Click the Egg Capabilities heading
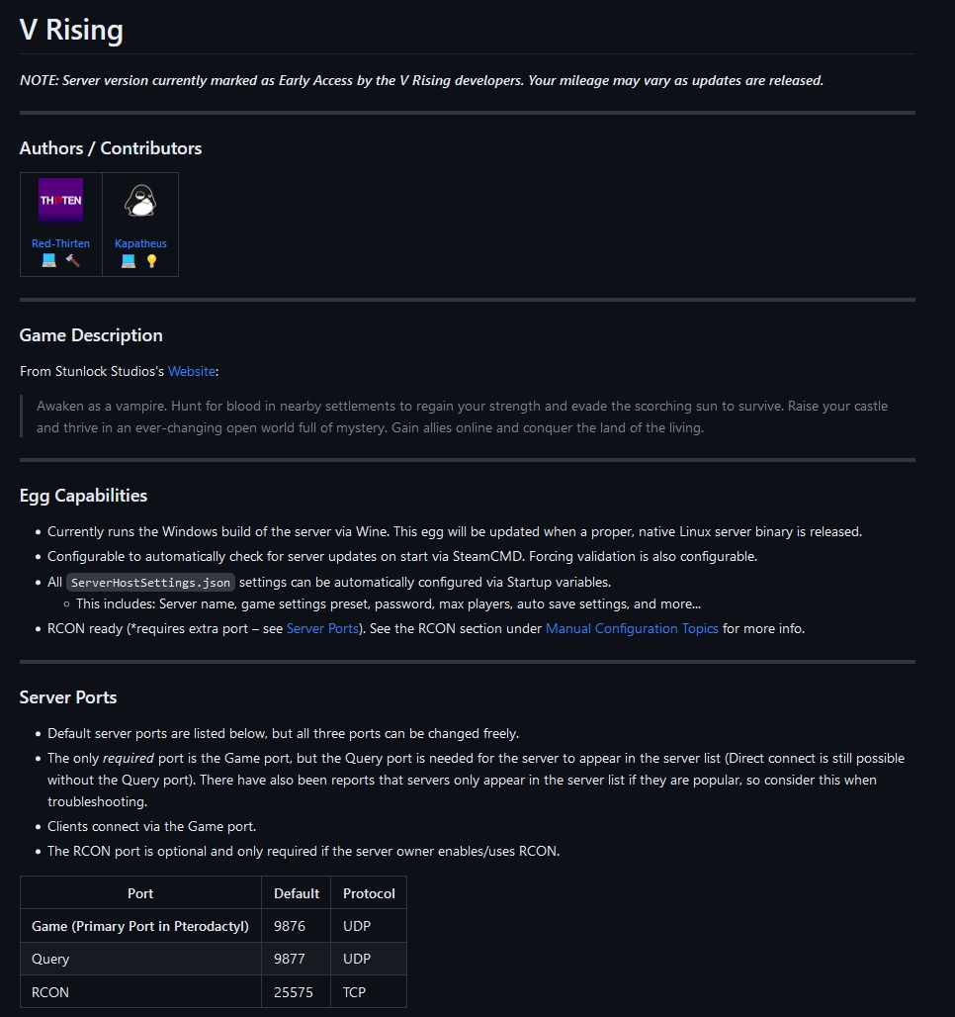The width and height of the screenshot is (955, 1017). click(x=83, y=496)
